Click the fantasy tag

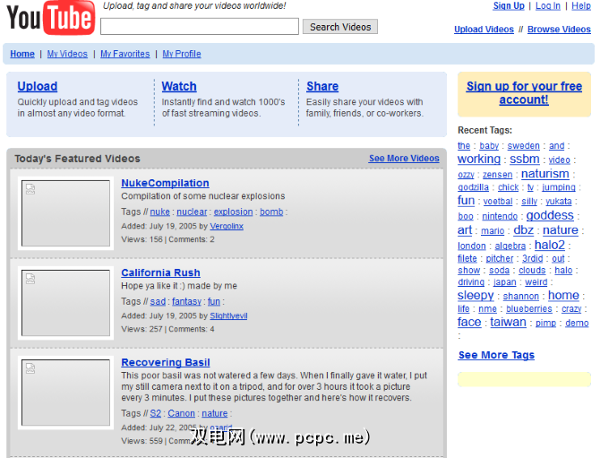(x=186, y=302)
